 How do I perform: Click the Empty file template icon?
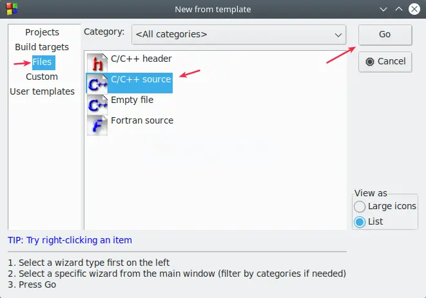pyautogui.click(x=97, y=104)
